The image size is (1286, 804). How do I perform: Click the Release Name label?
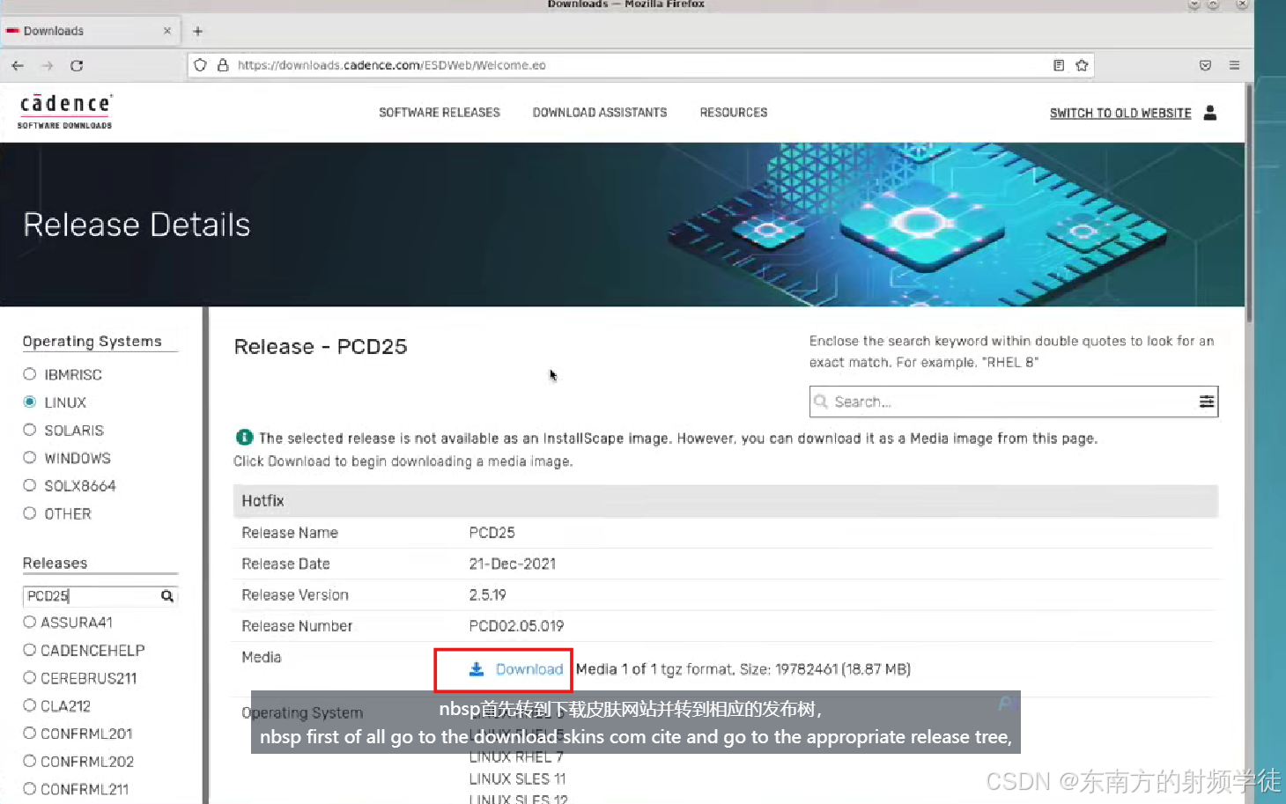pyautogui.click(x=290, y=533)
